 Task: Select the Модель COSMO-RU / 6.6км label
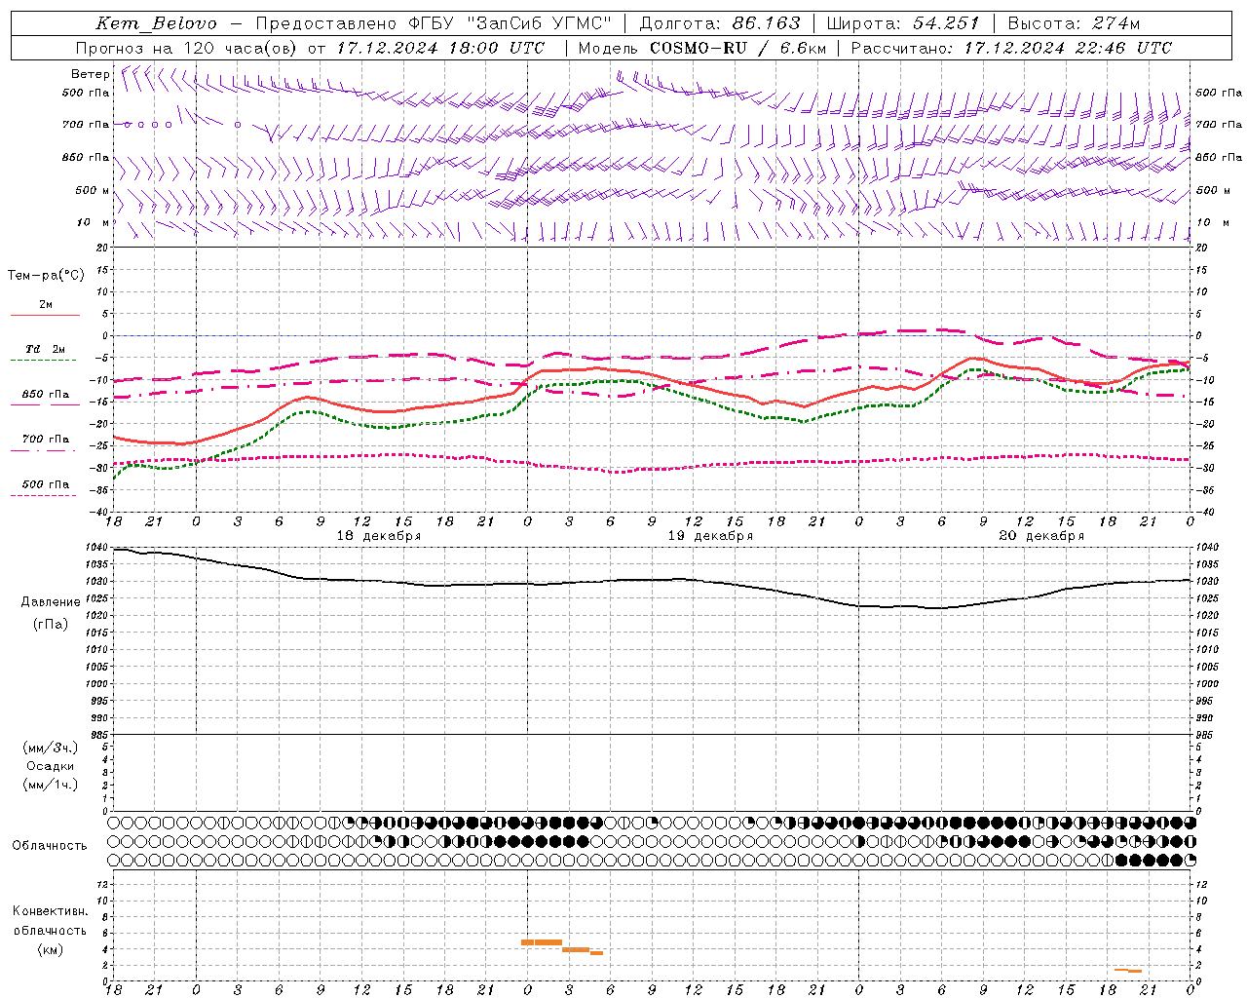pos(701,48)
